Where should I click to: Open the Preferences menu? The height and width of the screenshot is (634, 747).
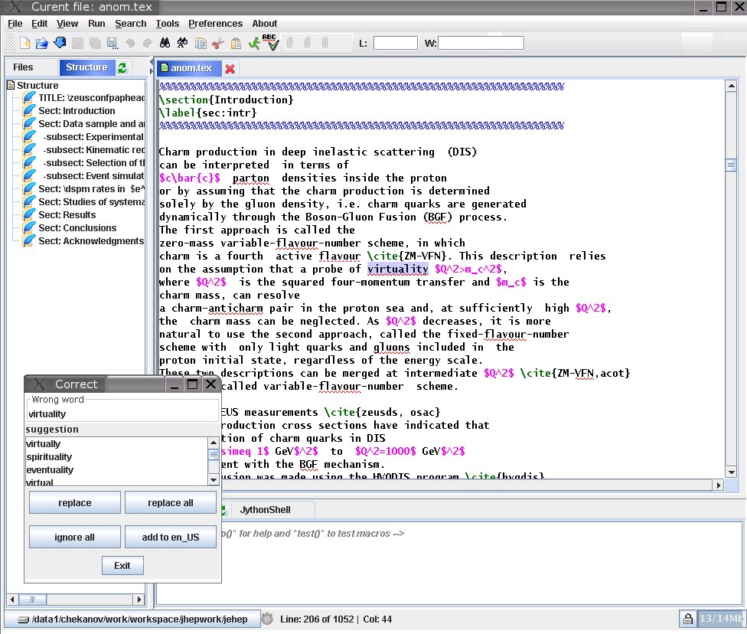pos(215,24)
